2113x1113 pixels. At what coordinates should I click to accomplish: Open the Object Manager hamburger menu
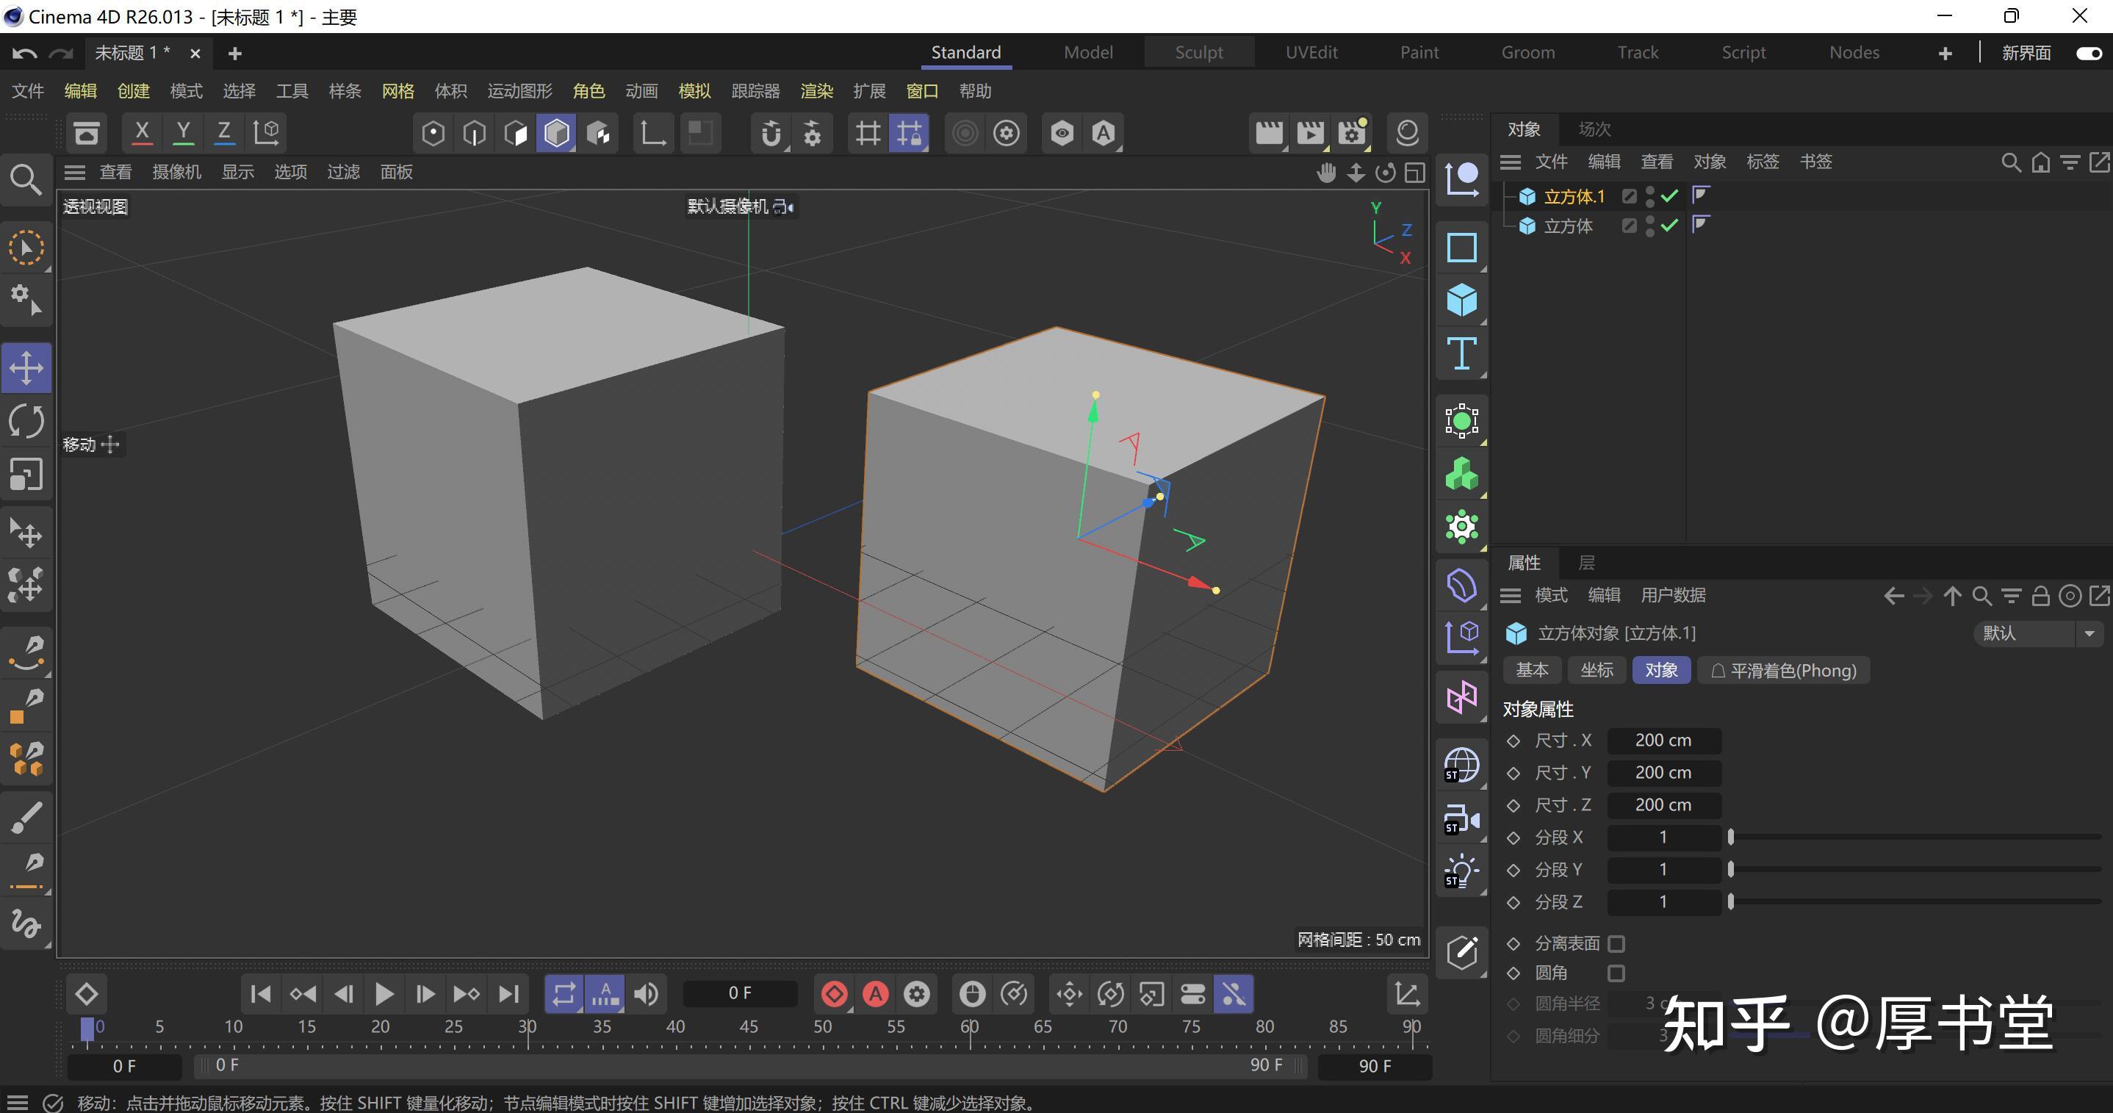click(x=1510, y=162)
